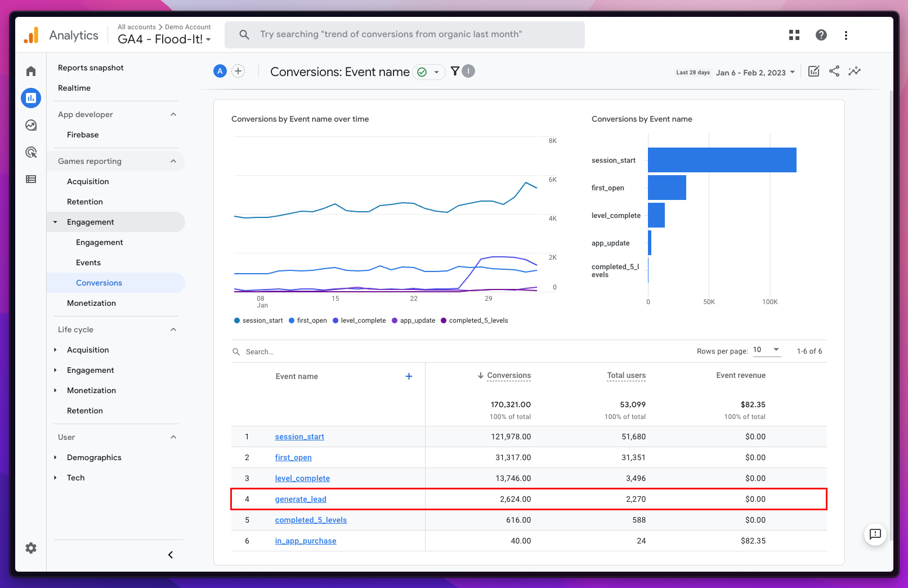Screen dimensions: 908x588
Task: Collapse the Games reporting section
Action: [173, 161]
